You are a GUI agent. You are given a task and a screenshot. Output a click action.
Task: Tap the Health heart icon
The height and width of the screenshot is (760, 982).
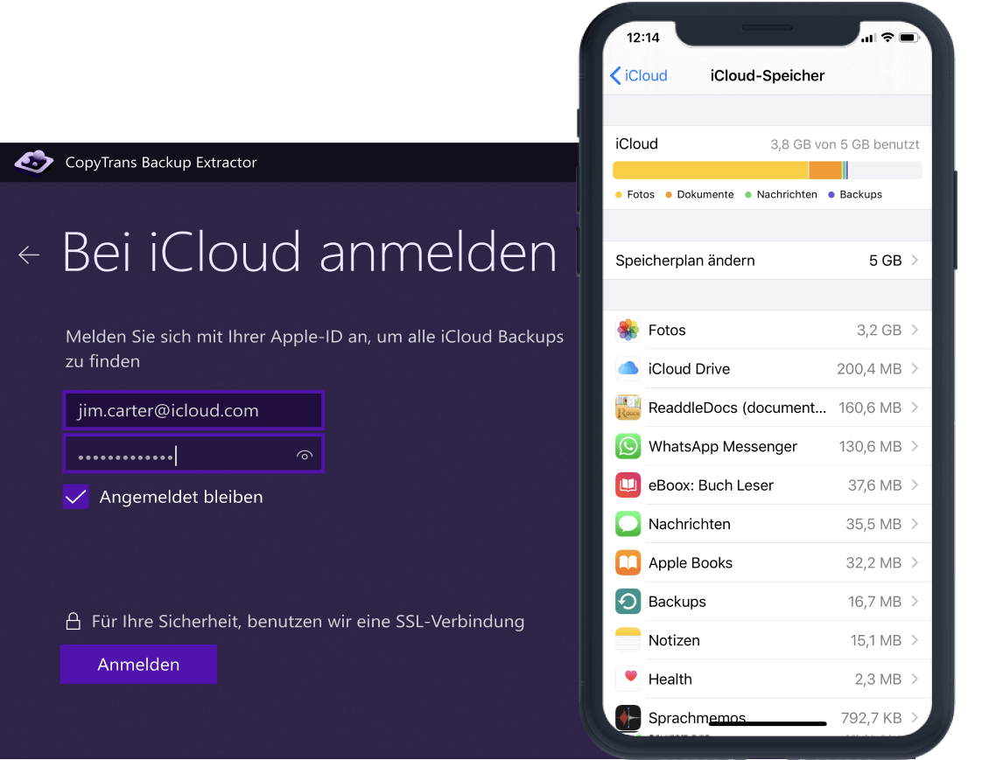(628, 680)
